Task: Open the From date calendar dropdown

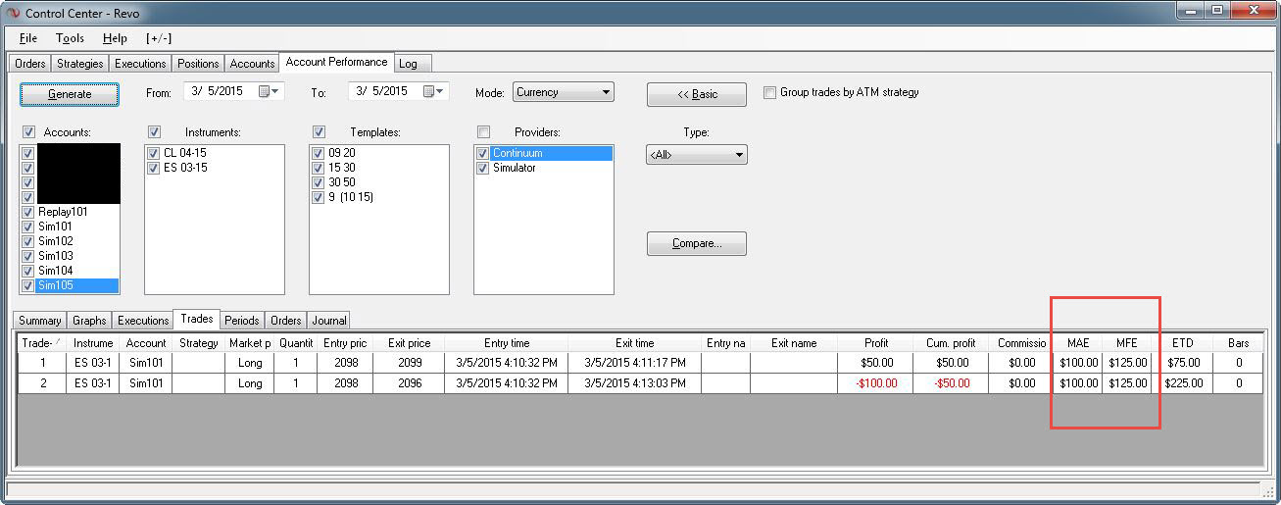Action: (269, 91)
